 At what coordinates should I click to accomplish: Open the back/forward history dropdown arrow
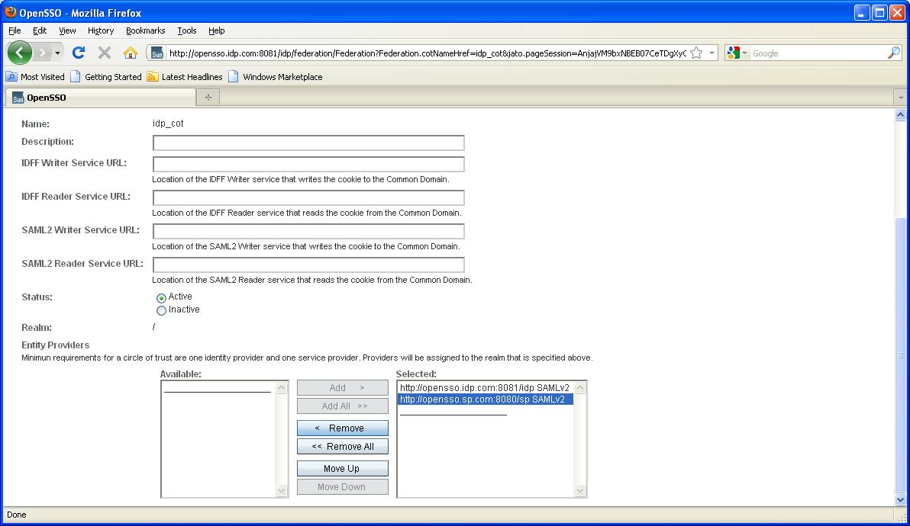point(57,53)
